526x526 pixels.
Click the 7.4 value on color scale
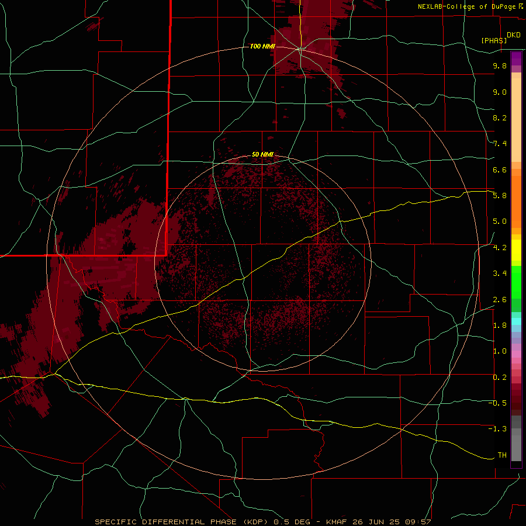[500, 144]
